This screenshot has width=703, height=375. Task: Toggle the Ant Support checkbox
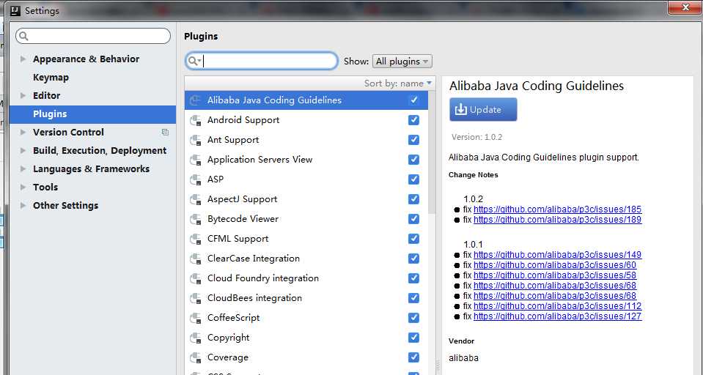pyautogui.click(x=413, y=140)
